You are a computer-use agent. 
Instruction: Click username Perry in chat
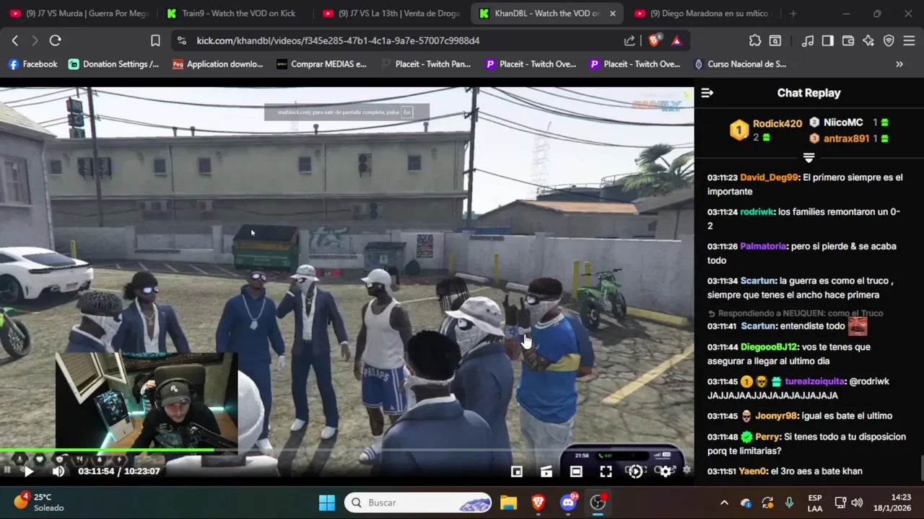coord(767,437)
